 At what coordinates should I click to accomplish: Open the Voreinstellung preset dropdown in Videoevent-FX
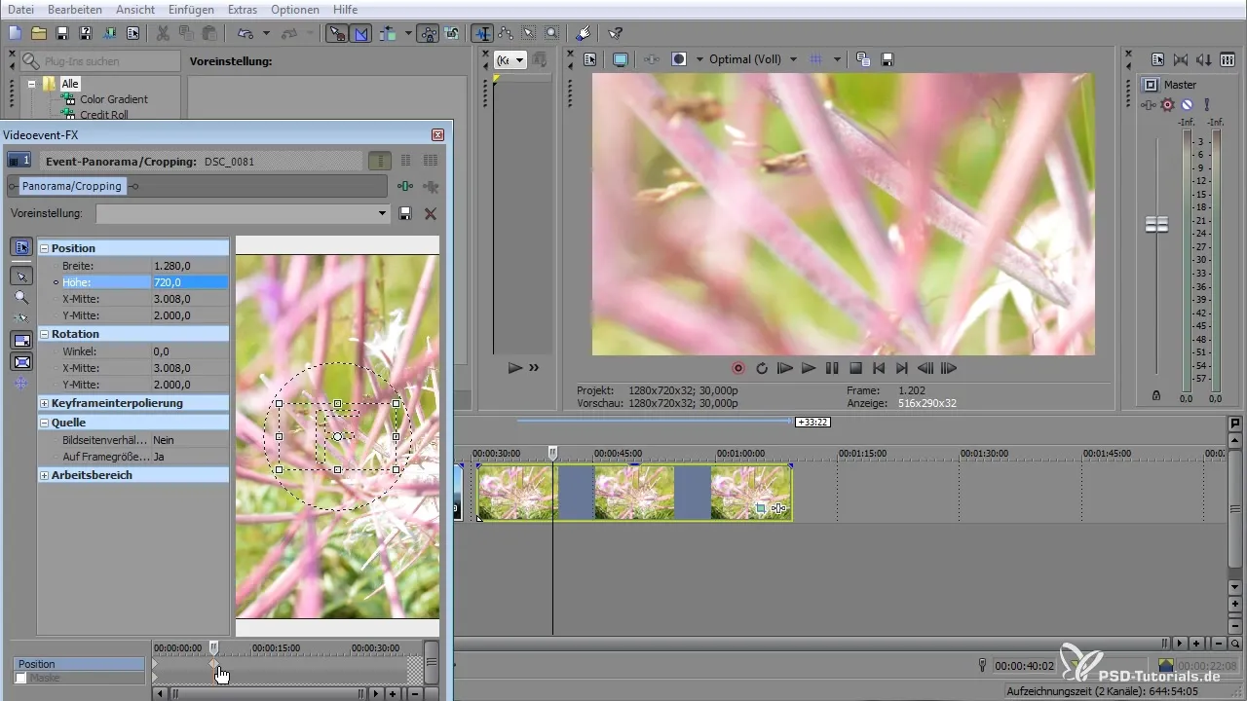(x=382, y=212)
